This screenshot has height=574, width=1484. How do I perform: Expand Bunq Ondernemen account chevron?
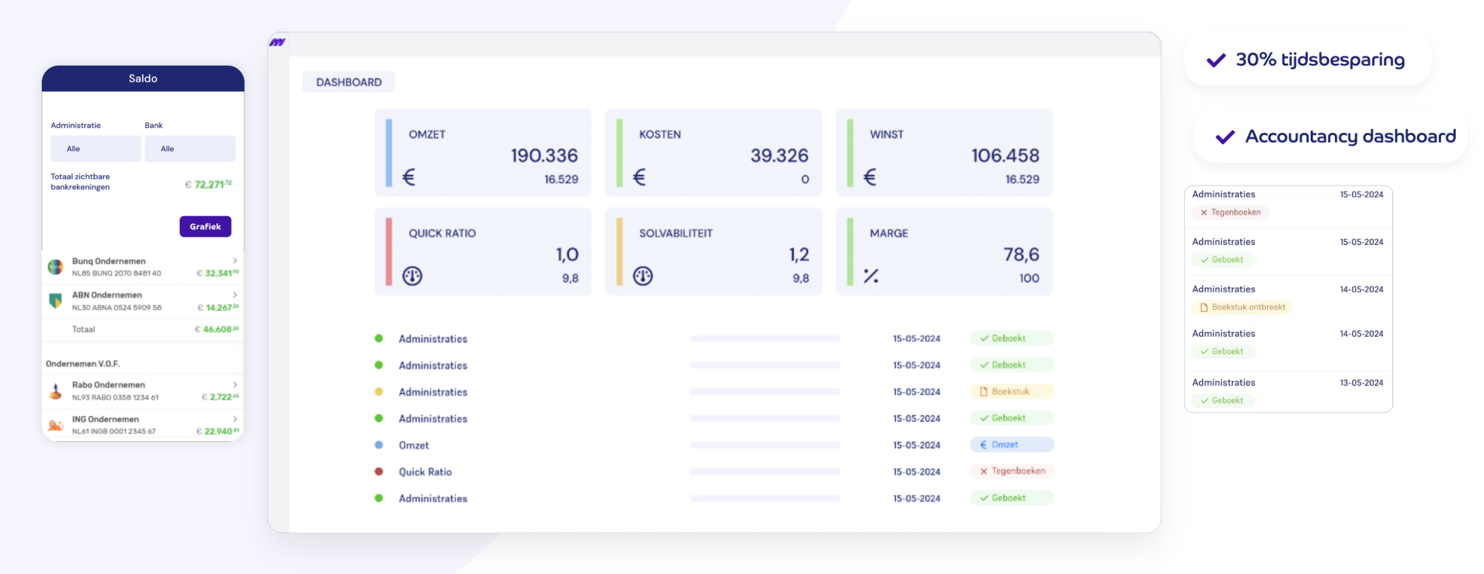[235, 260]
